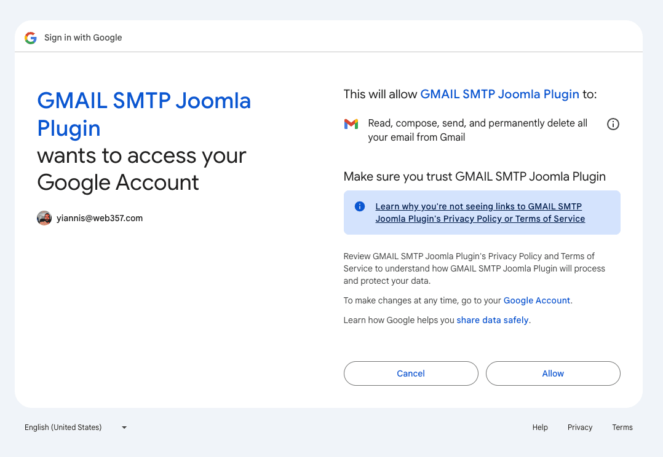Click the Gmail envelope icon
Image resolution: width=663 pixels, height=457 pixels.
[351, 124]
